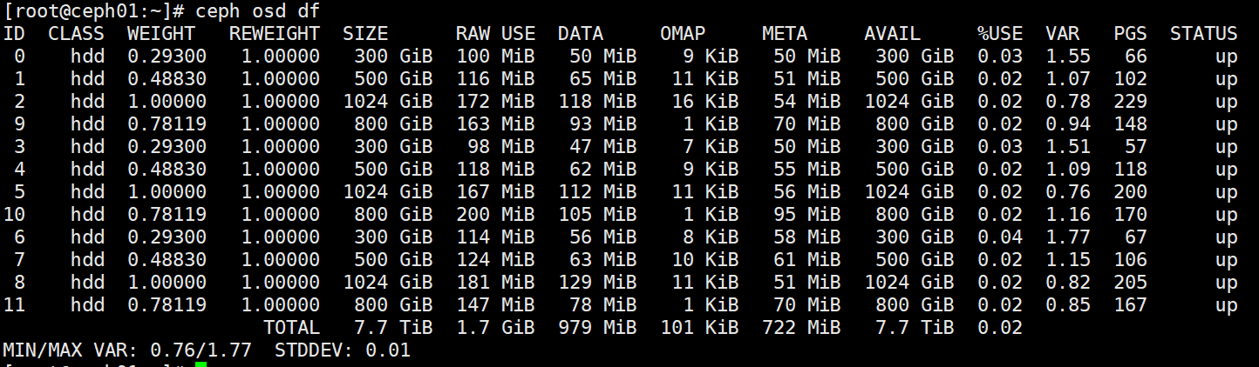Click weight 0.78119 in OSD 9 row
Image resolution: width=1259 pixels, height=367 pixels.
tap(167, 124)
